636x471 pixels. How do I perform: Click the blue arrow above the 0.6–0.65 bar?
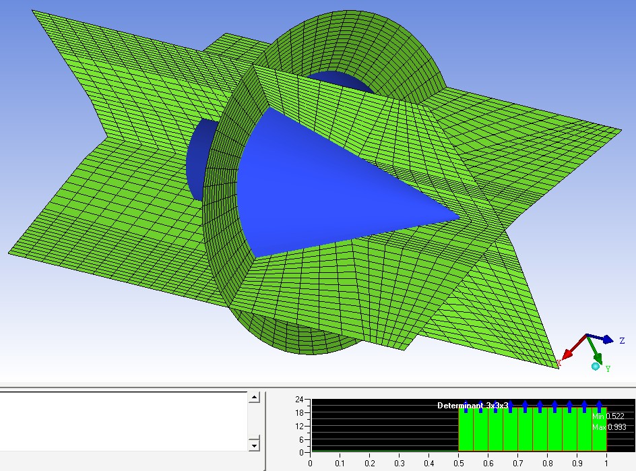coord(495,406)
